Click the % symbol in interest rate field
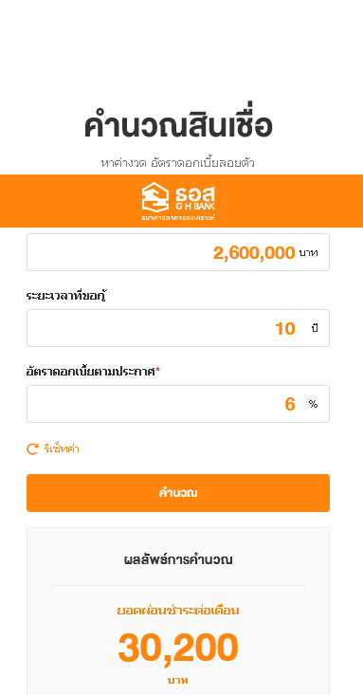 314,404
